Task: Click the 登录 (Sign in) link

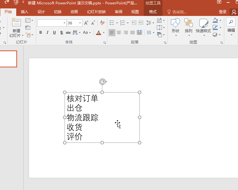Action: pos(222,12)
